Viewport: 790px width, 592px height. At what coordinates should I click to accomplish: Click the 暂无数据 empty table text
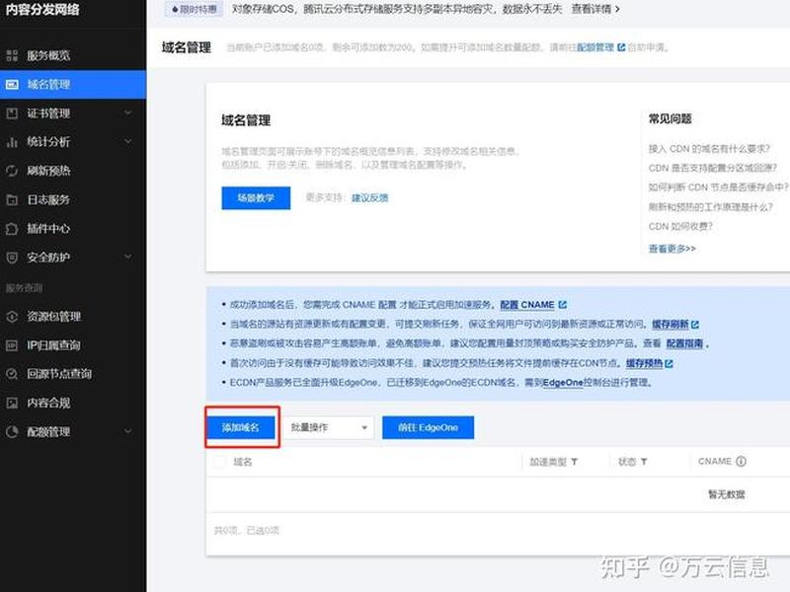click(727, 494)
